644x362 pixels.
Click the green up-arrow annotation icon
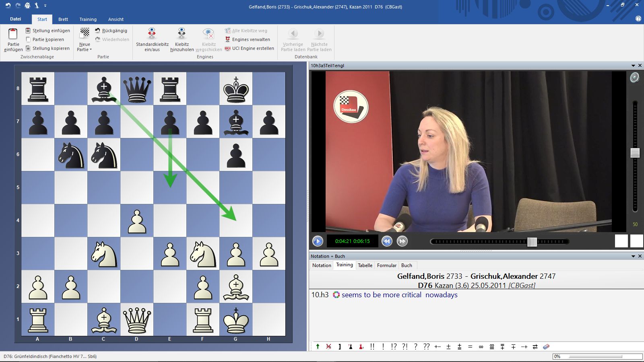coord(318,347)
